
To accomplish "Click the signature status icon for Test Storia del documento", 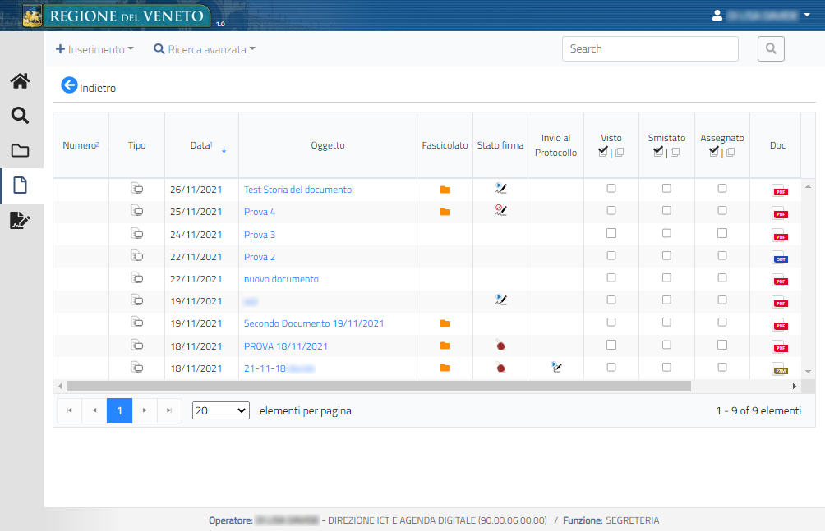I will [x=501, y=188].
